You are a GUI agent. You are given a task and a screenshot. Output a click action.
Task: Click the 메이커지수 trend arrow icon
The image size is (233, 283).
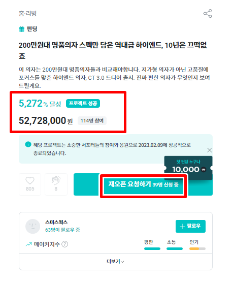click(28, 244)
